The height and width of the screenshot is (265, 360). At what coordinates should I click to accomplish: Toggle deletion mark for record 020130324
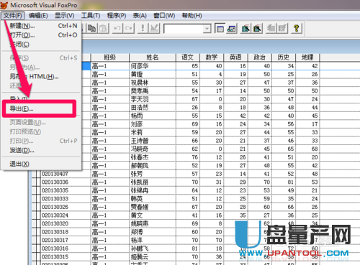point(38,215)
